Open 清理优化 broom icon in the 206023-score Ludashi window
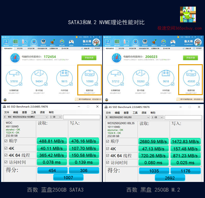This screenshot has width=205, height=198. [x=154, y=42]
